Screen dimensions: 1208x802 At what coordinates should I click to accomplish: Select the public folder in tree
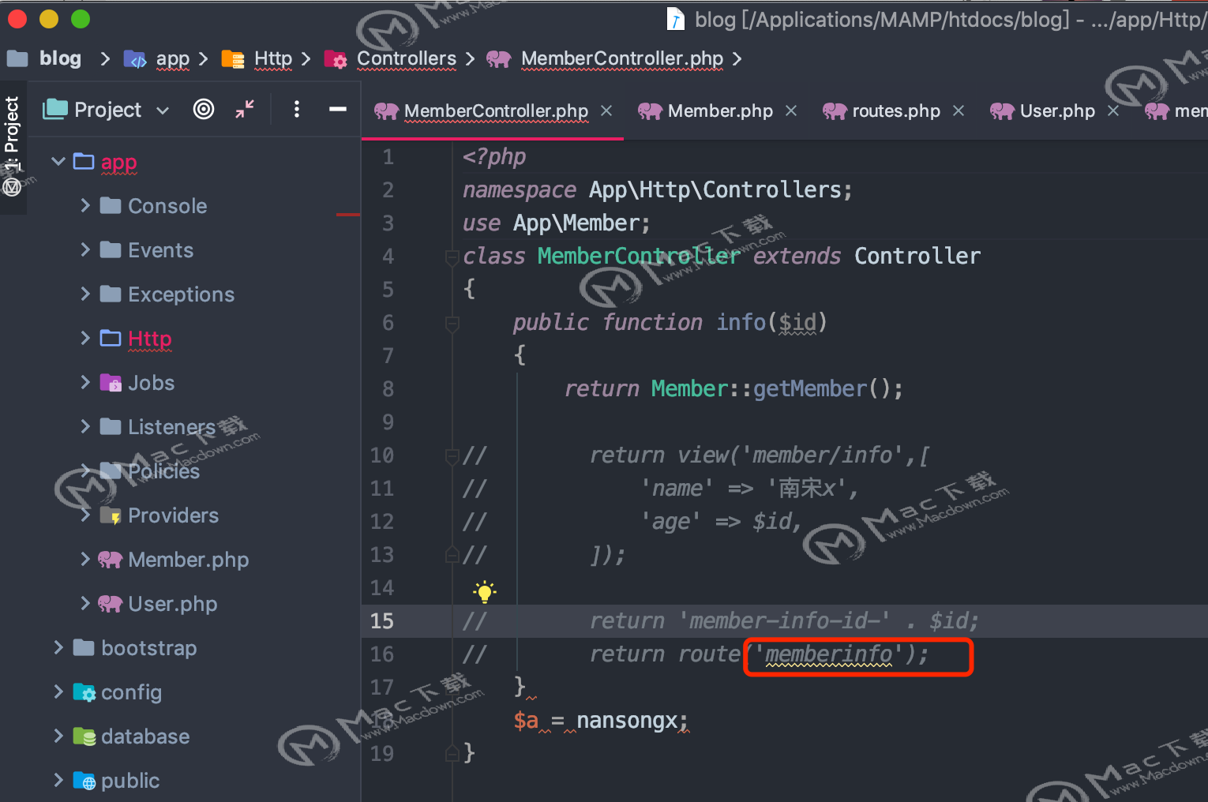[x=130, y=781]
